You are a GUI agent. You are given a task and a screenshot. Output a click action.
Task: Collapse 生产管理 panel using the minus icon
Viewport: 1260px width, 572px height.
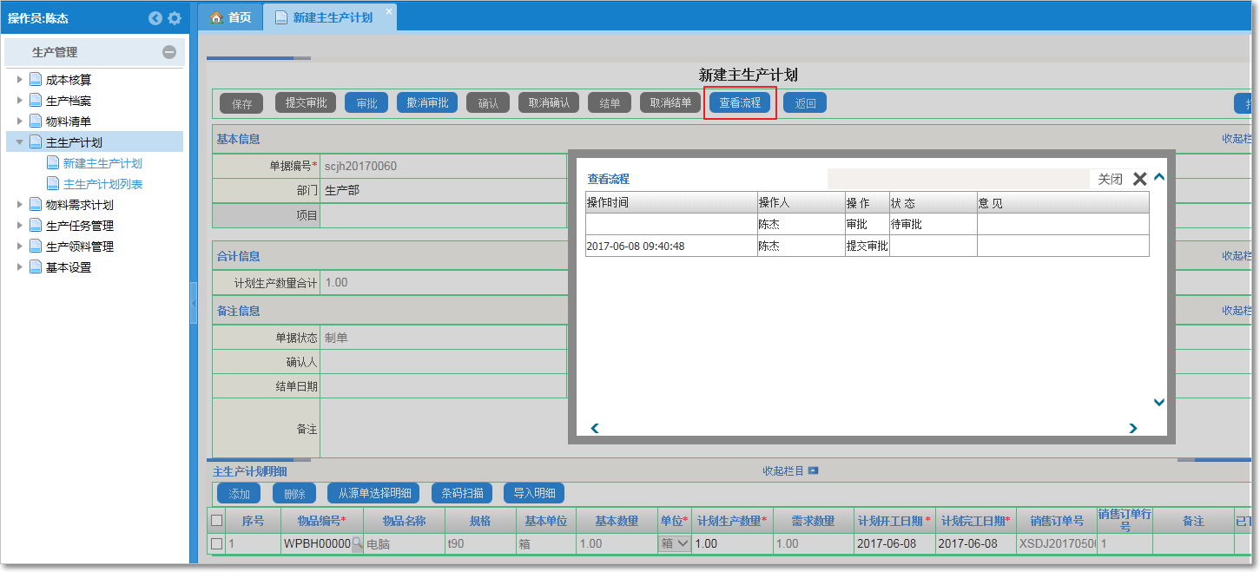pyautogui.click(x=171, y=52)
